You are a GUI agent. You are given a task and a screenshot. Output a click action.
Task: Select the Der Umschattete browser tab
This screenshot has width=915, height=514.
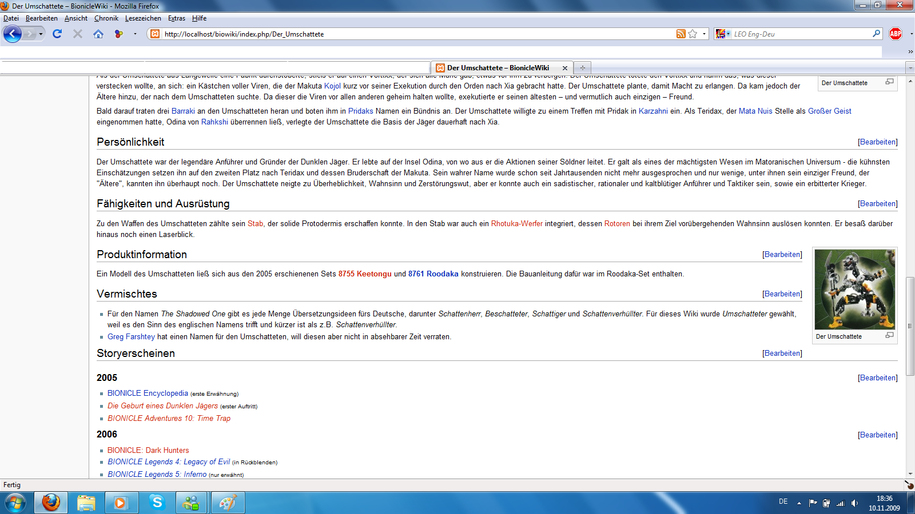pos(498,67)
